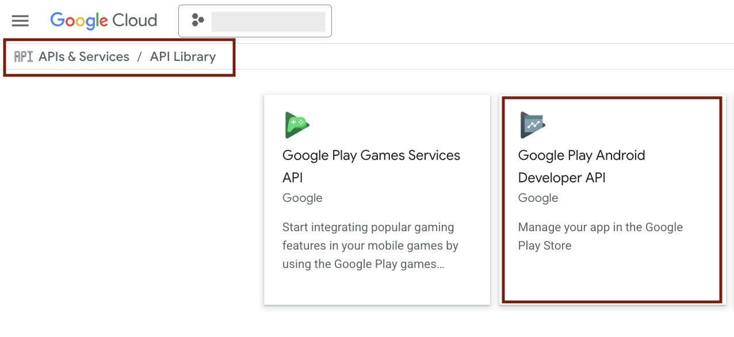Click inside the project name field

(268, 21)
